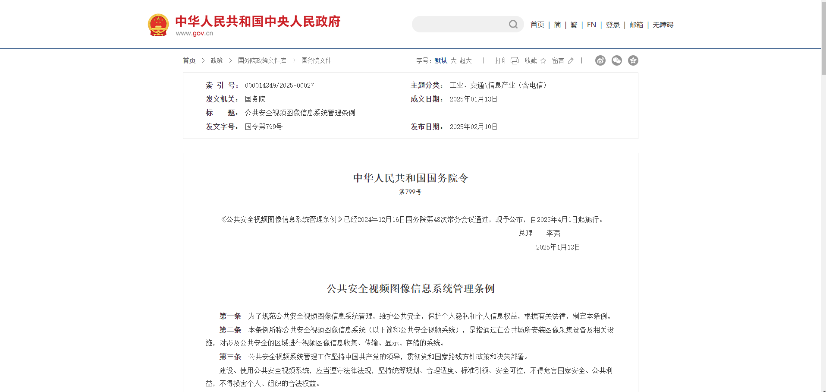This screenshot has height=392, width=826.
Task: Click 第三条 article label
Action: pyautogui.click(x=230, y=357)
